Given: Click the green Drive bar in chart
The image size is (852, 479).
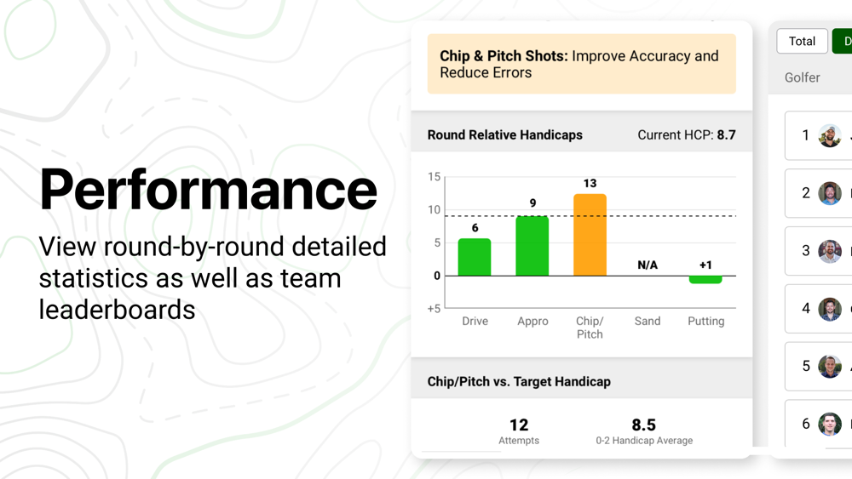Looking at the screenshot, I should tap(475, 257).
